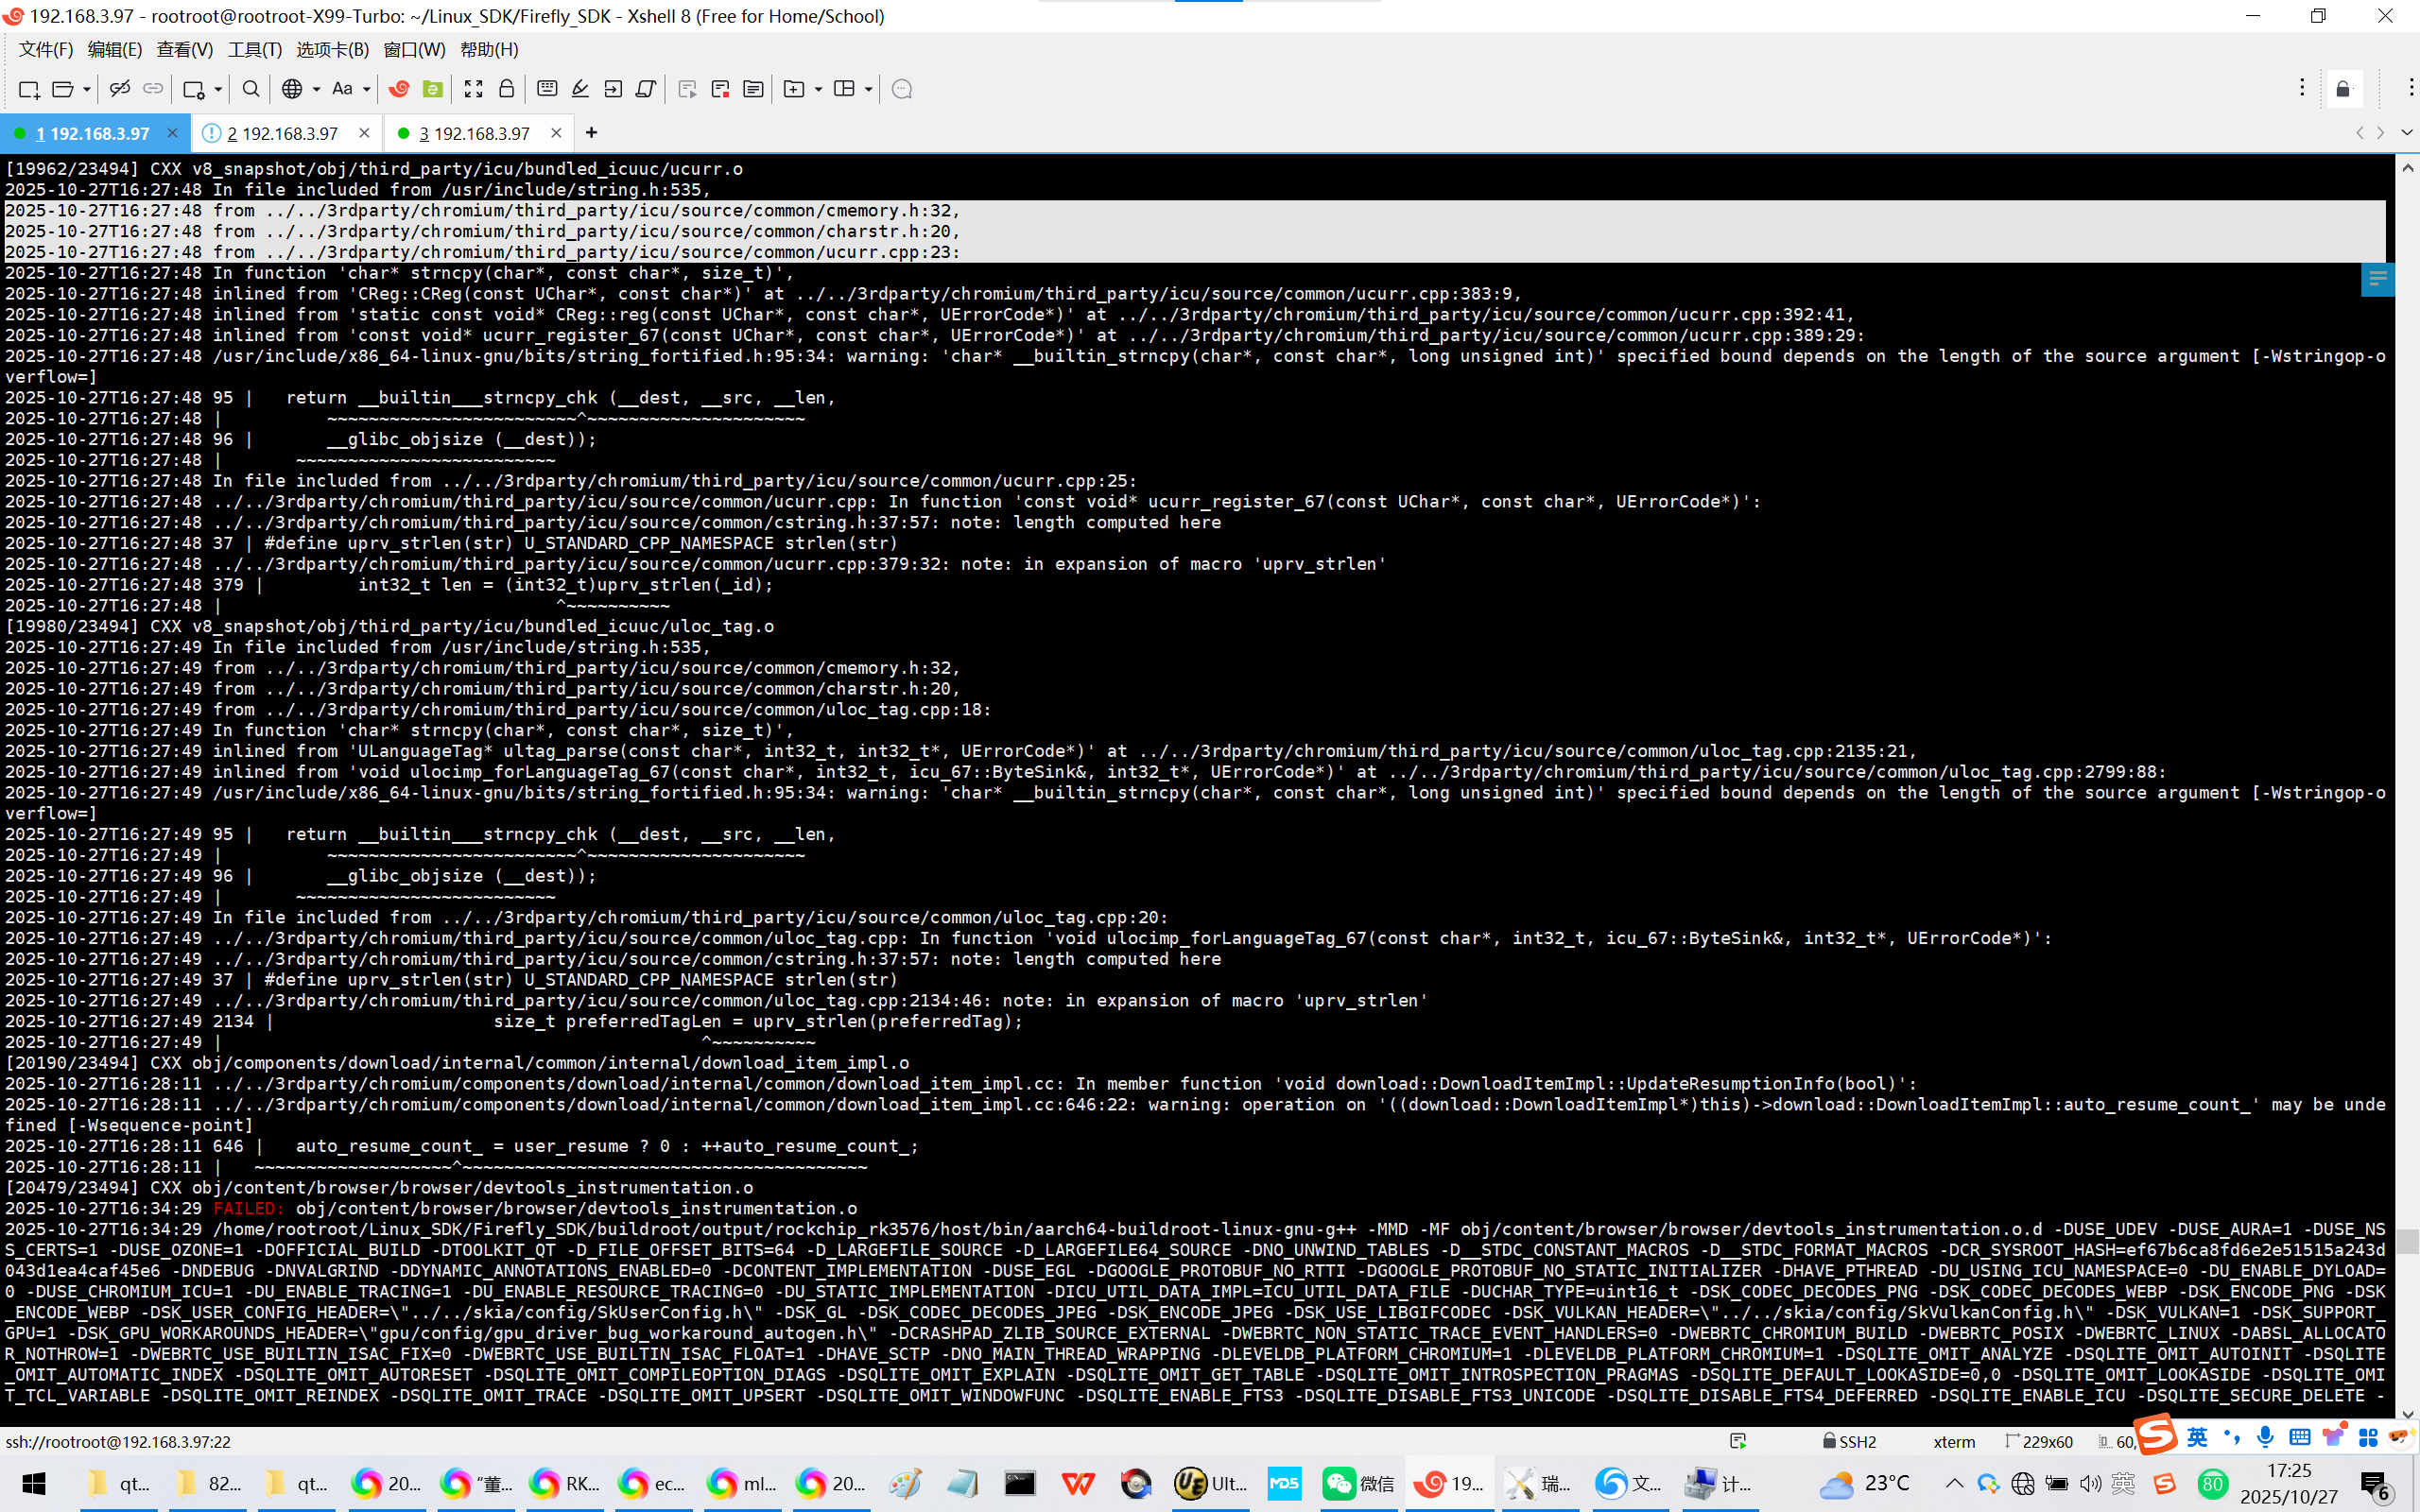The height and width of the screenshot is (1512, 2420).
Task: Toggle full screen mode icon
Action: click(473, 89)
